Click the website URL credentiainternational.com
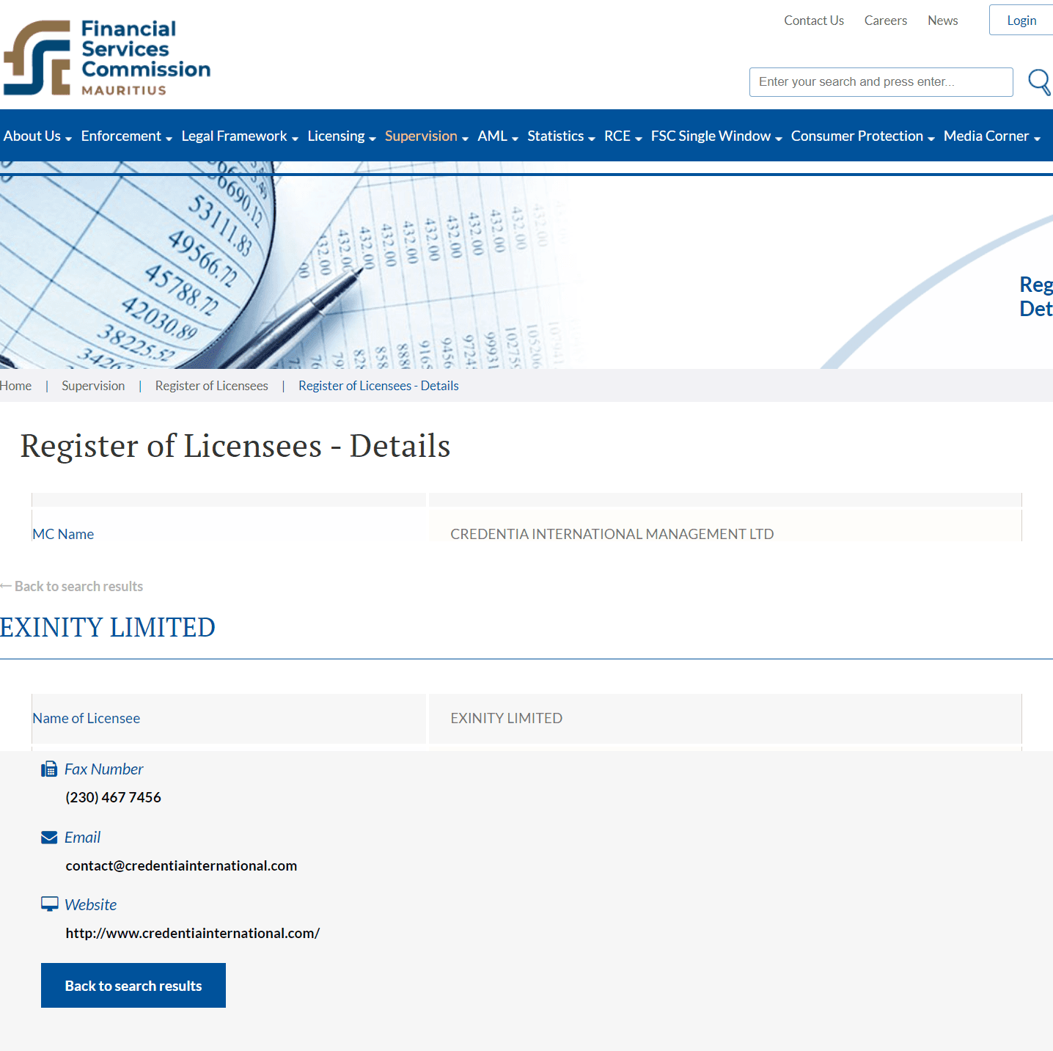The width and height of the screenshot is (1053, 1051). click(192, 933)
